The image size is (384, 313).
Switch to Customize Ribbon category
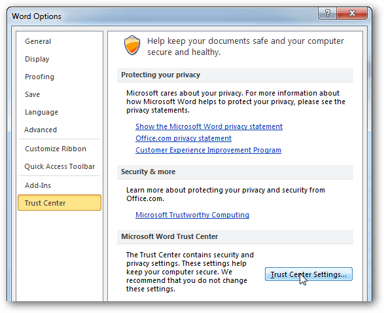(x=56, y=149)
